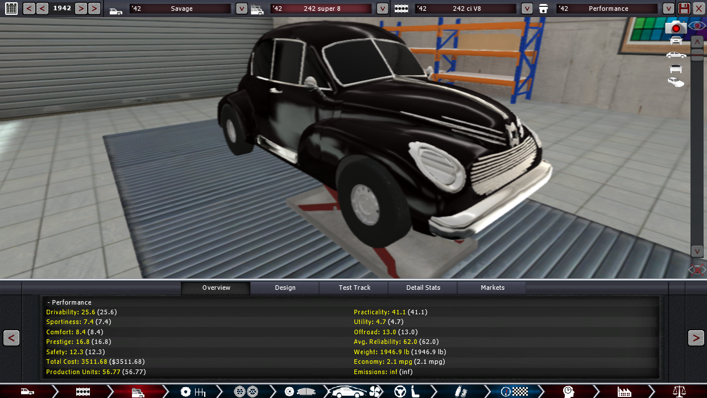The image size is (707, 398).
Task: Open the calendar icon beside the year
Action: click(x=11, y=9)
